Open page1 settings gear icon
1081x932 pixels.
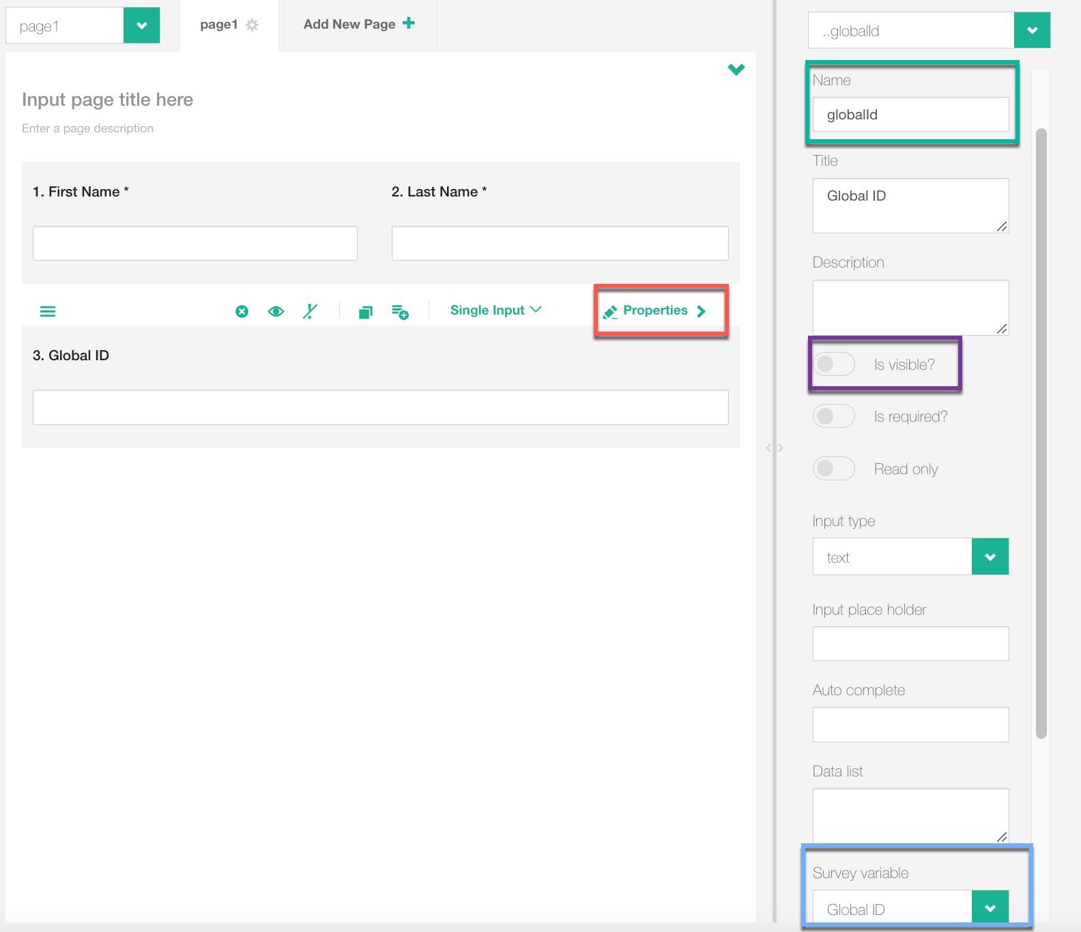(253, 25)
